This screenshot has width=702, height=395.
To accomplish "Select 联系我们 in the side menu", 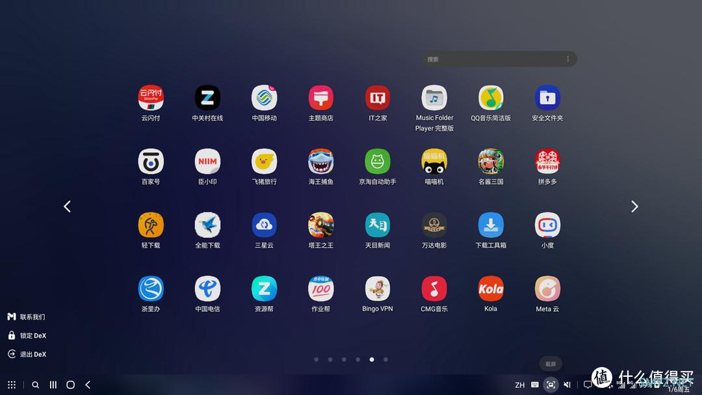I will click(27, 317).
